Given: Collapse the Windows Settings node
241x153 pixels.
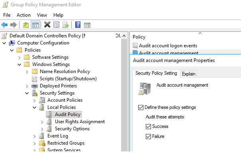Looking at the screenshot, I should (x=20, y=64).
